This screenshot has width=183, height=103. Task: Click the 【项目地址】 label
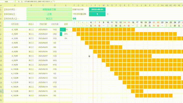10,14
